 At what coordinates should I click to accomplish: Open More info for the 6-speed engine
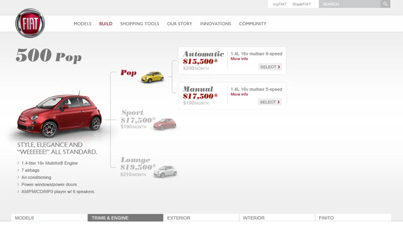click(x=239, y=59)
